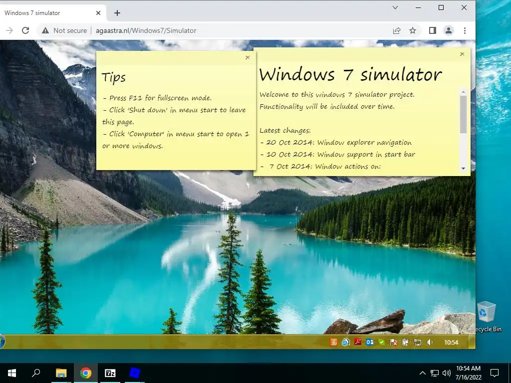This screenshot has width=511, height=383.
Task: Click the blue square app in taskbar
Action: pyautogui.click(x=135, y=373)
